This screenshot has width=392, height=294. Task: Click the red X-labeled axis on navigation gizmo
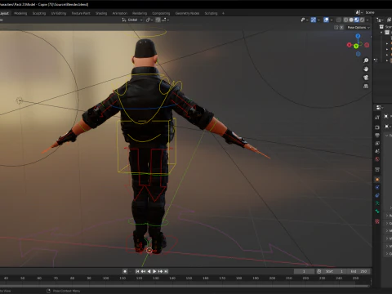(x=350, y=45)
